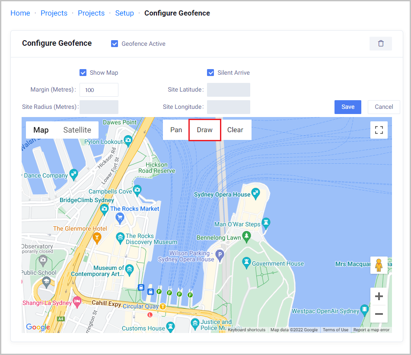Click The Glenmore Hotel bar marker
Viewport: 411px width, 355px height.
click(97, 237)
